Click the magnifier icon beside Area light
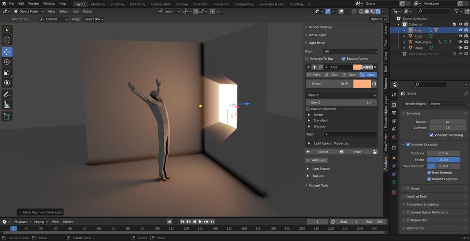 pos(321,67)
